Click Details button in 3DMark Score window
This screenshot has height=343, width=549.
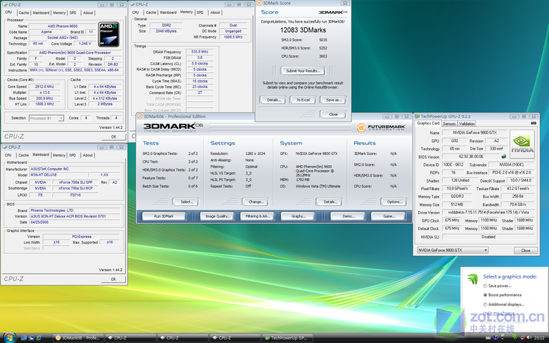pyautogui.click(x=273, y=100)
